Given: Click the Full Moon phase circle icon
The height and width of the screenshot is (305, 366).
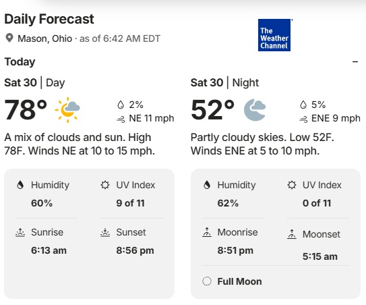Looking at the screenshot, I should point(207,281).
